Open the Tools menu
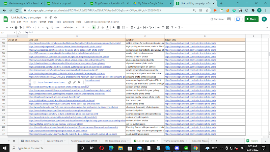This screenshot has width=270, height=152. [x=58, y=22]
